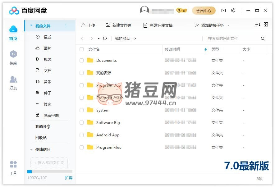This screenshot has width=275, height=187.
Task: Collapse the 我的文件 tree section
Action: point(31,26)
